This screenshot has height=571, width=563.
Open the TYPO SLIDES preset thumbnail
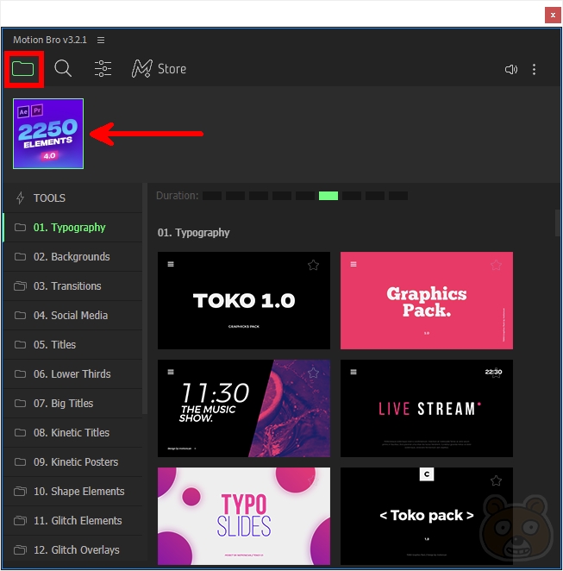[x=244, y=516]
